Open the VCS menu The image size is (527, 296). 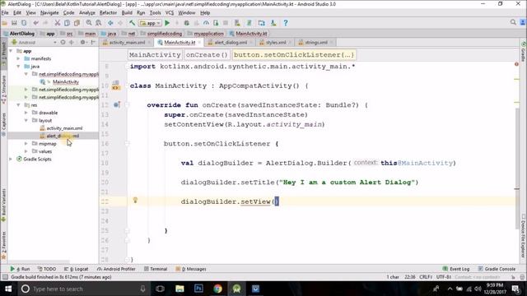point(170,13)
